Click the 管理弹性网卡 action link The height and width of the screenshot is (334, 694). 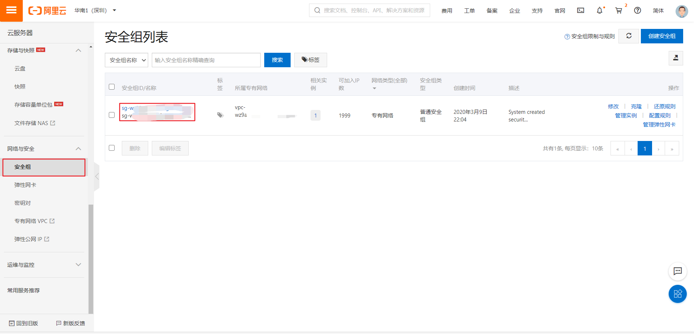(659, 124)
